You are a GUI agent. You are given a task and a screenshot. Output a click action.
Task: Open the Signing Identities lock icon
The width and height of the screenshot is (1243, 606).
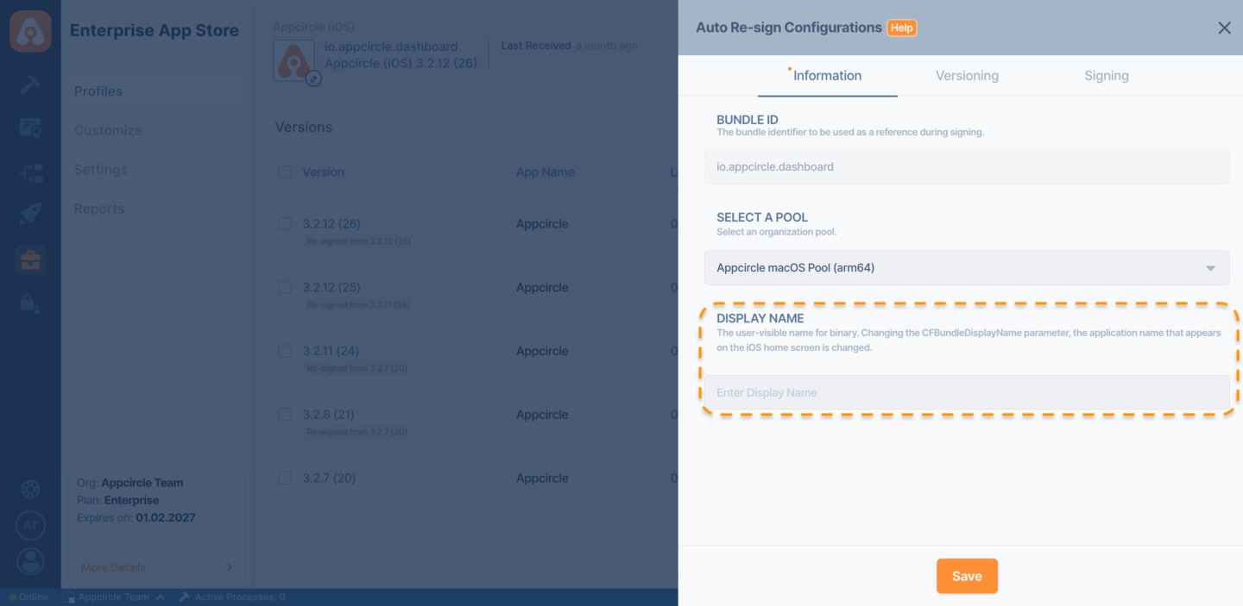point(30,303)
